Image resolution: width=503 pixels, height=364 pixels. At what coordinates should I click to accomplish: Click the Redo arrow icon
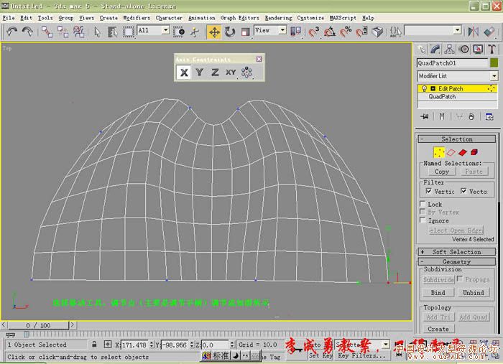tap(27, 32)
